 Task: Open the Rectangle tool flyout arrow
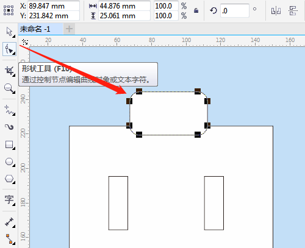14,149
